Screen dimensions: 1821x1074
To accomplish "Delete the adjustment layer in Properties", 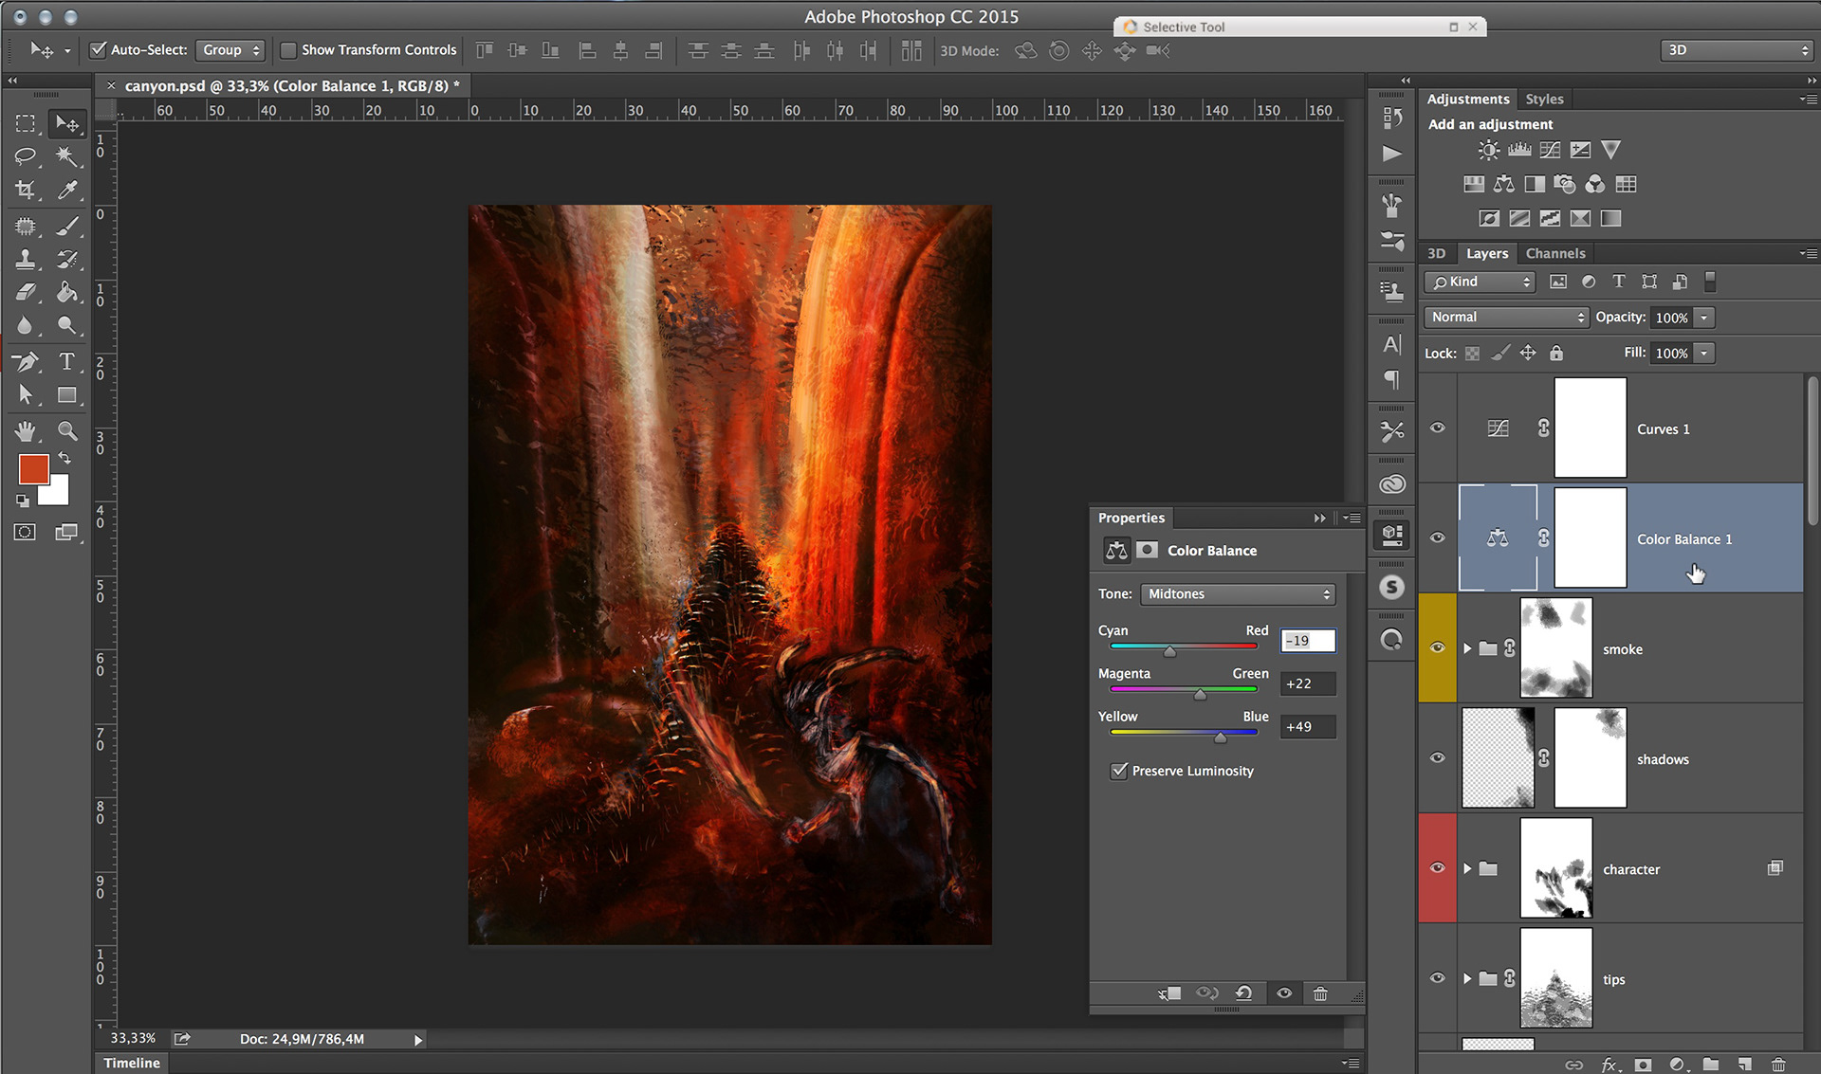I will point(1320,993).
